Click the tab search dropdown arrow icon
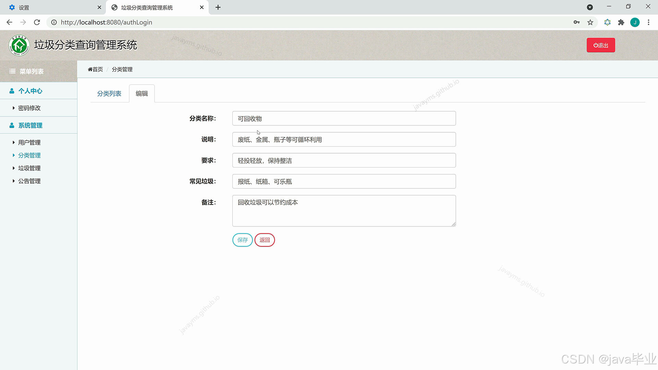Image resolution: width=658 pixels, height=370 pixels. [590, 7]
